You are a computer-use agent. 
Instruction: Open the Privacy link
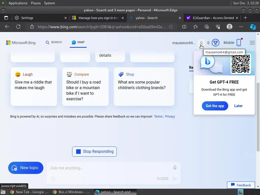[170, 116]
